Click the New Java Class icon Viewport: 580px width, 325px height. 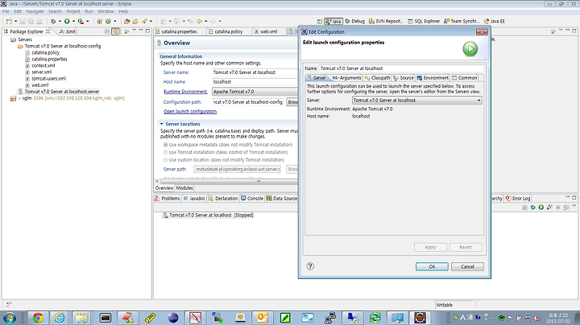[x=109, y=22]
